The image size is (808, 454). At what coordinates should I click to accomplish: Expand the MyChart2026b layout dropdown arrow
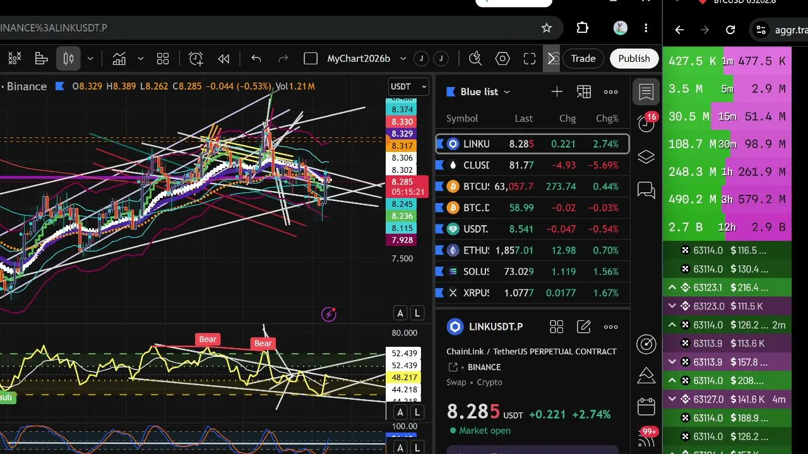403,59
